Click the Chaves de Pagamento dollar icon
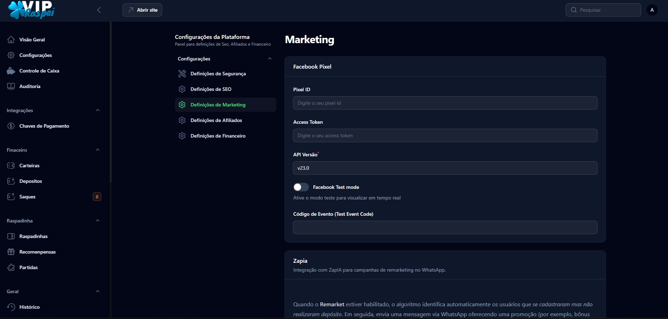The width and height of the screenshot is (668, 319). pyautogui.click(x=11, y=126)
